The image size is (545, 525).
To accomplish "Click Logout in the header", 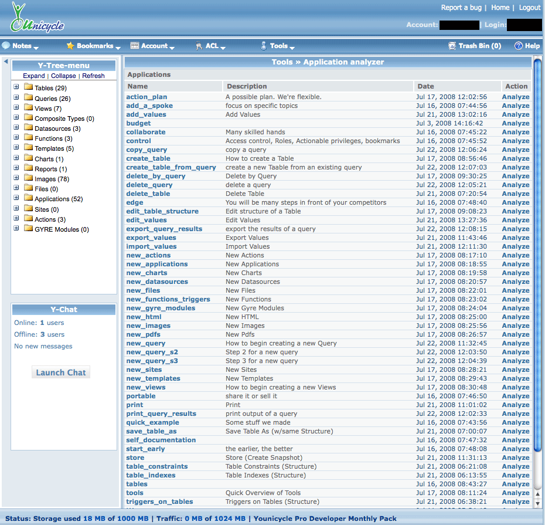I will pyautogui.click(x=529, y=8).
